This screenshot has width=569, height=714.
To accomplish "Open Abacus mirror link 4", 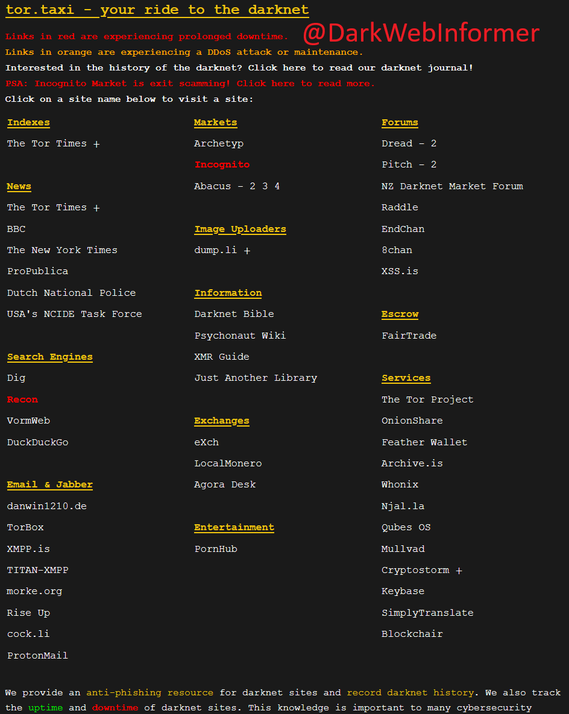I will pyautogui.click(x=277, y=186).
